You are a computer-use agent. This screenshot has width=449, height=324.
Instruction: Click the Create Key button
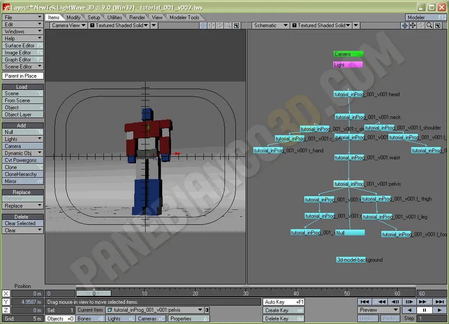(284, 310)
